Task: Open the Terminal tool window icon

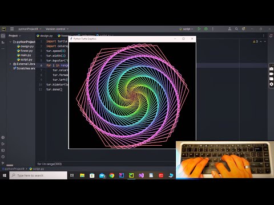Action: click(3, 150)
